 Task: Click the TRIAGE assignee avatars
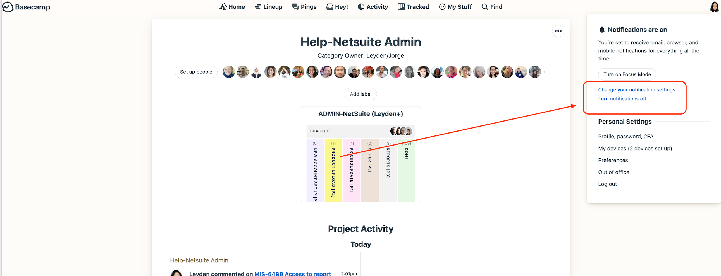[401, 131]
